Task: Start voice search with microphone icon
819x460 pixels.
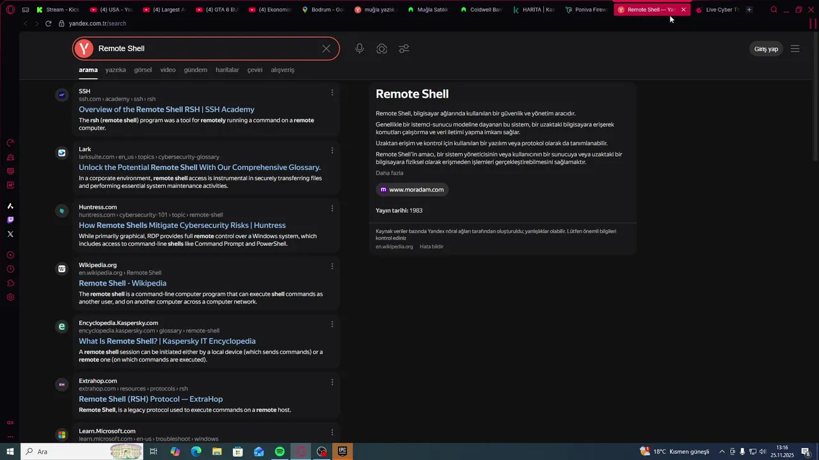Action: coord(360,49)
